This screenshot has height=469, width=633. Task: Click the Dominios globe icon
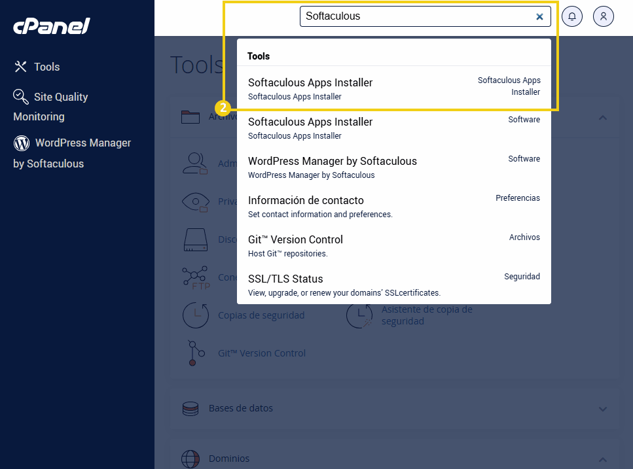pyautogui.click(x=190, y=459)
